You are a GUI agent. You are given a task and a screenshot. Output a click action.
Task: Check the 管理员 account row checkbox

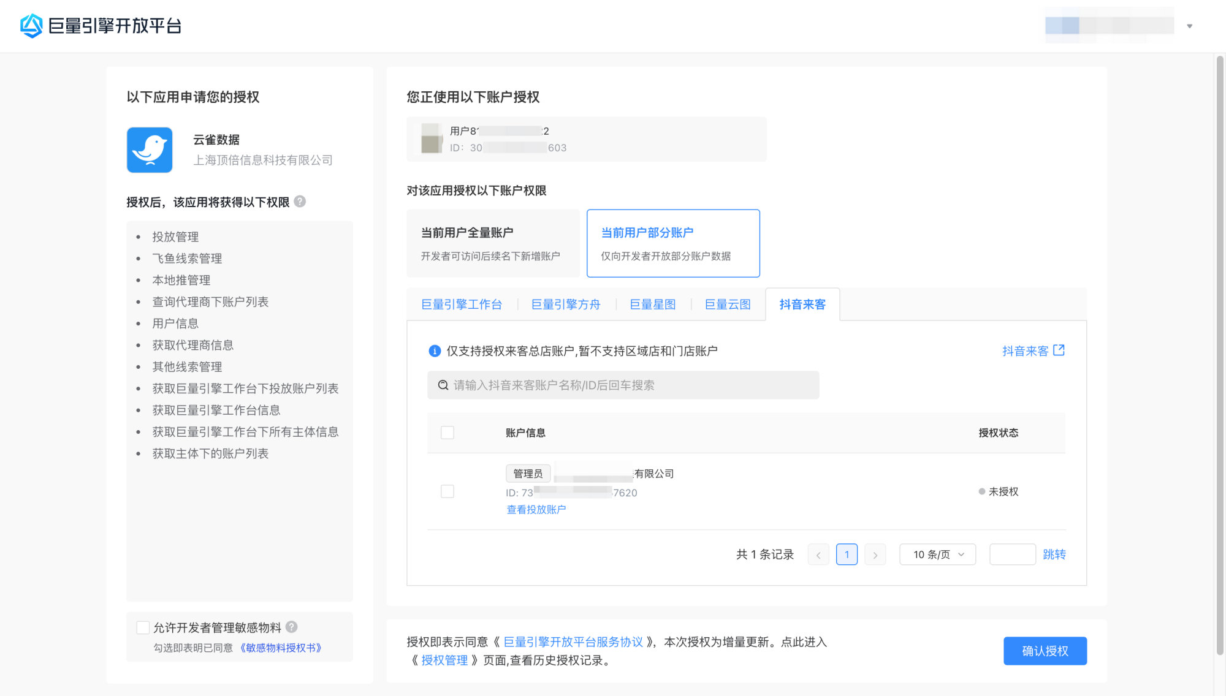(x=447, y=491)
